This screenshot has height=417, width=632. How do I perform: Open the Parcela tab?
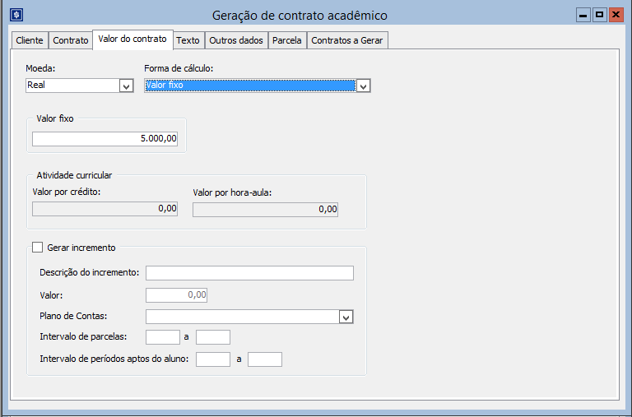[x=287, y=40]
